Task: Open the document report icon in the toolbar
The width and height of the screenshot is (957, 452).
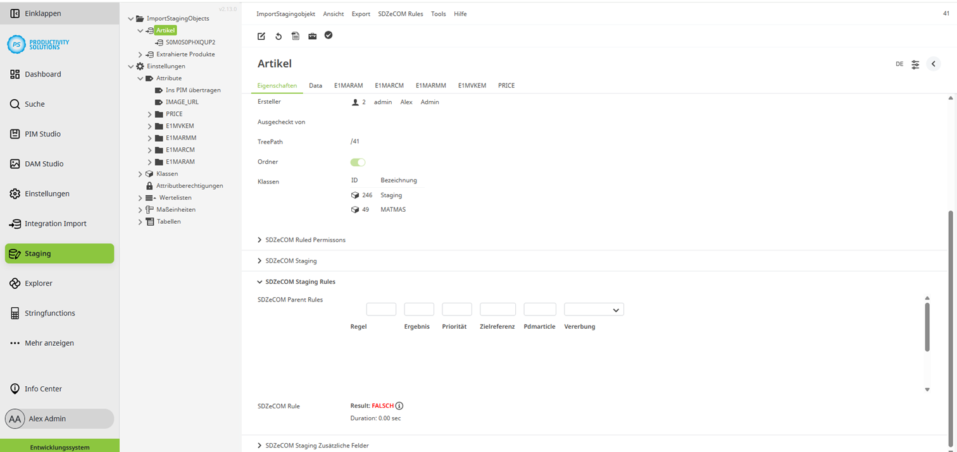Action: (x=295, y=36)
